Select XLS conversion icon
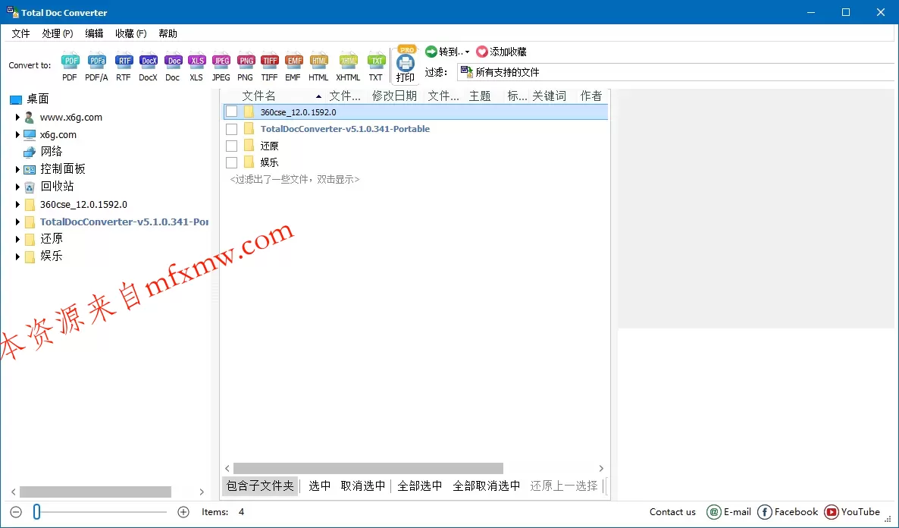 coord(196,61)
